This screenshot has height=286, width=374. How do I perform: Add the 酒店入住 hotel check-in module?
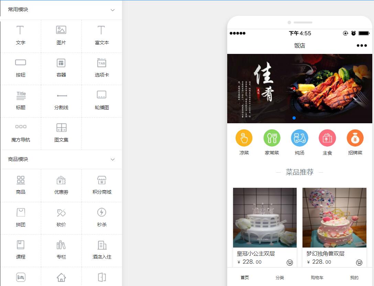[102, 250]
